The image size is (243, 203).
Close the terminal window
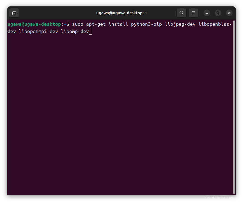(x=229, y=13)
